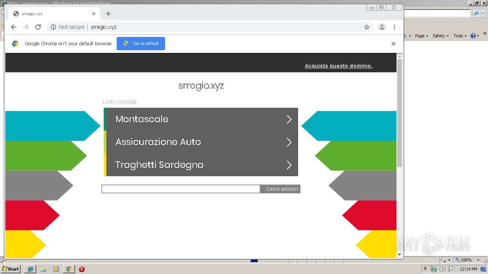
Task: Minimize the Chrome window
Action: 372,7
